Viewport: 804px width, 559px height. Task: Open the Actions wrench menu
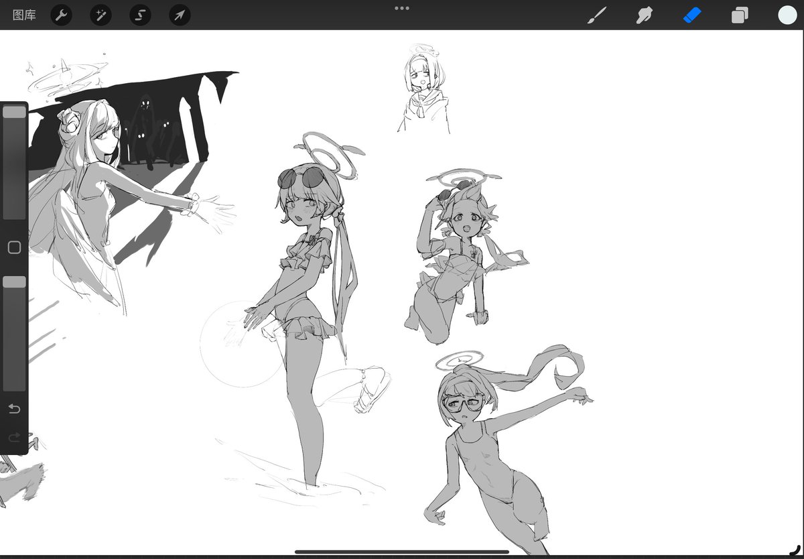[x=62, y=15]
